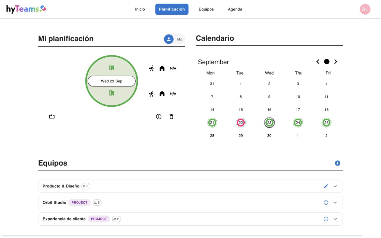Open Agenda tab

point(235,9)
